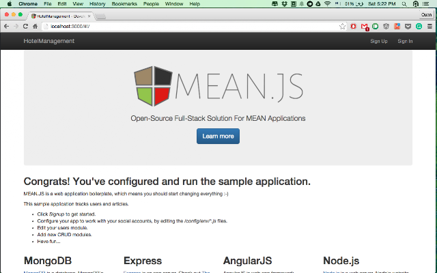Click the black circle menu bar icon
437x273 pixels.
[x=309, y=4]
